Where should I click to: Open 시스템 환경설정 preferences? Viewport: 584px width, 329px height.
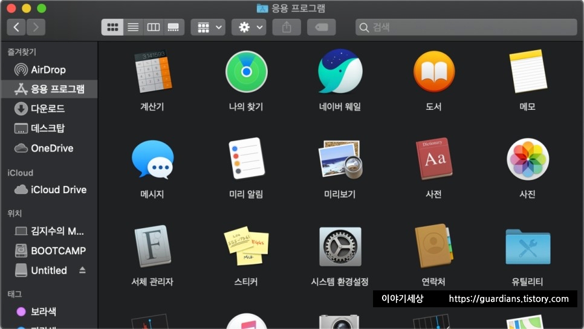(340, 246)
